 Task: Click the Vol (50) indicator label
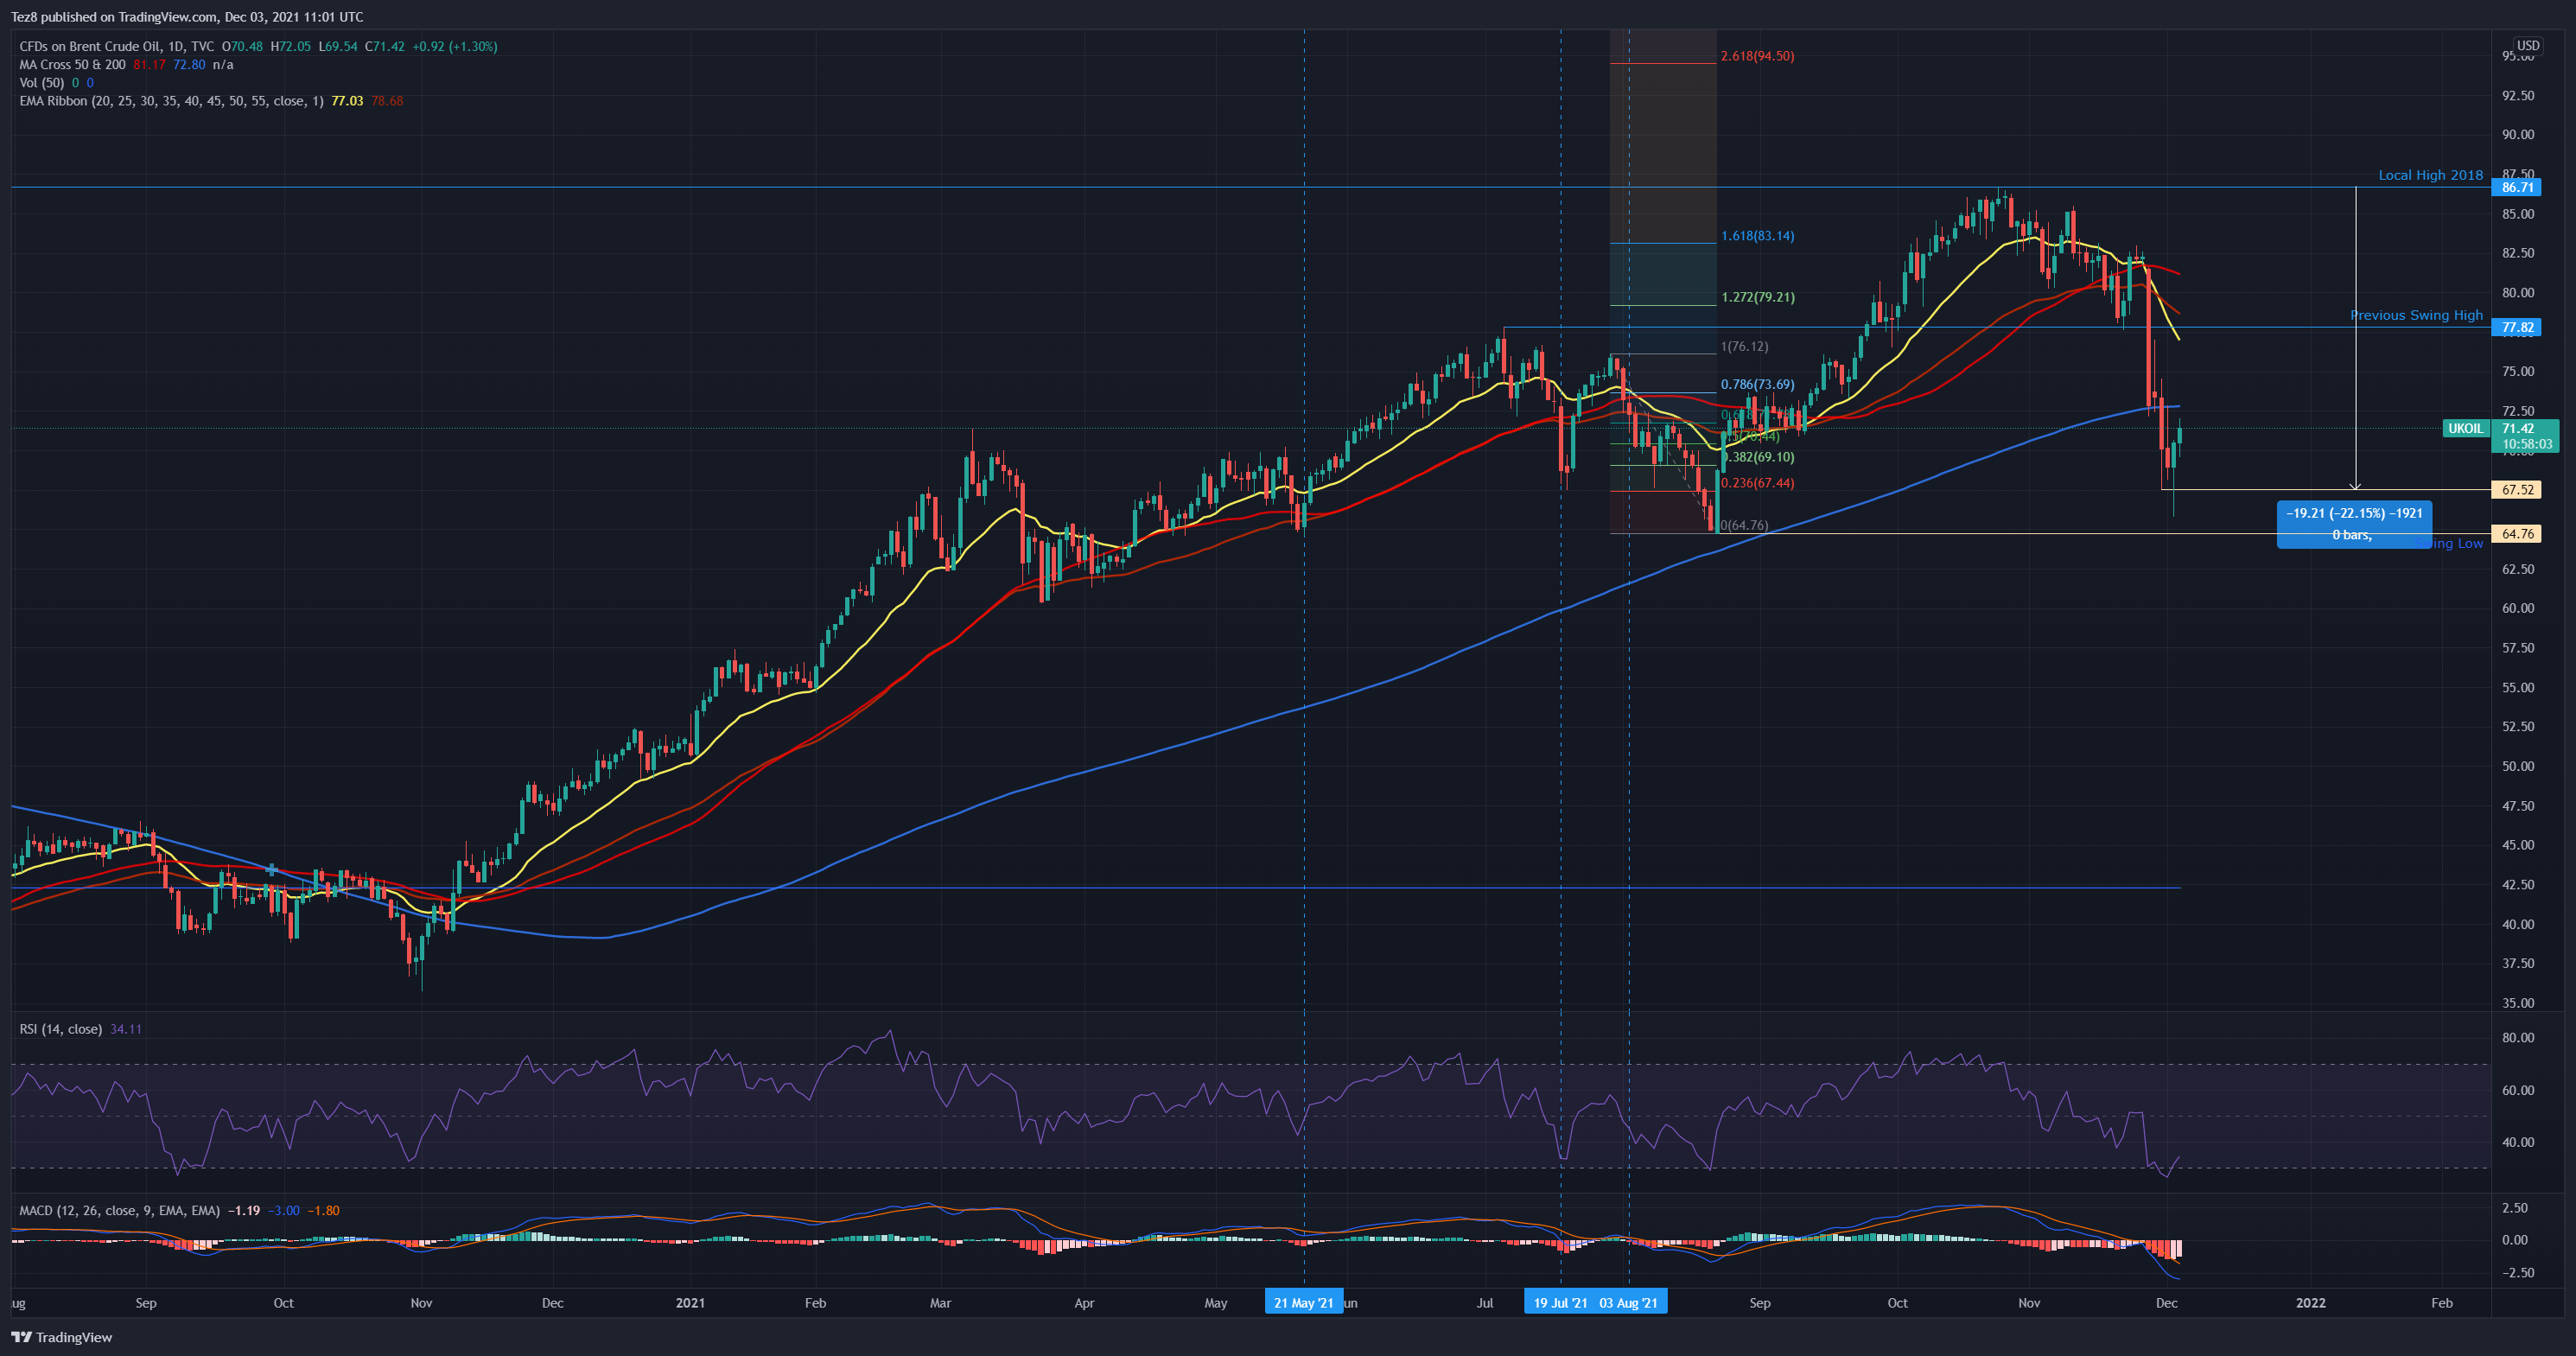pyautogui.click(x=42, y=82)
